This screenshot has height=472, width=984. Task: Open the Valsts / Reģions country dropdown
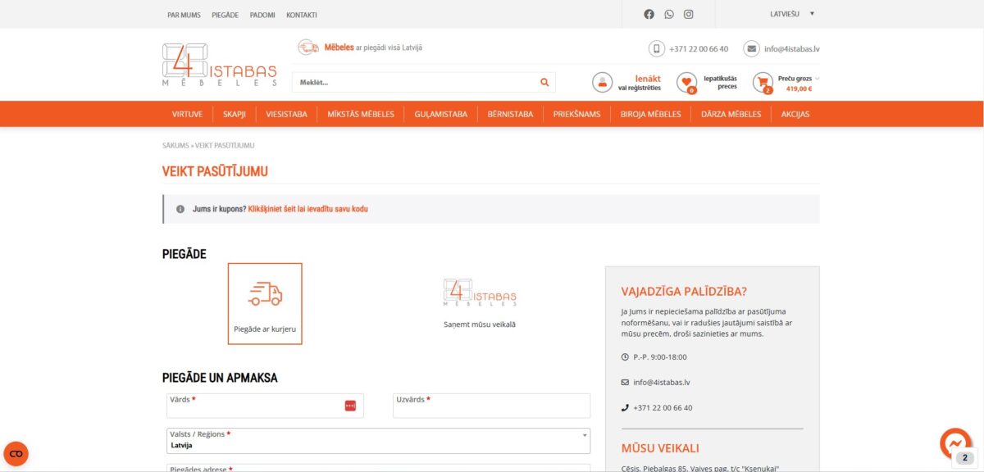point(377,440)
